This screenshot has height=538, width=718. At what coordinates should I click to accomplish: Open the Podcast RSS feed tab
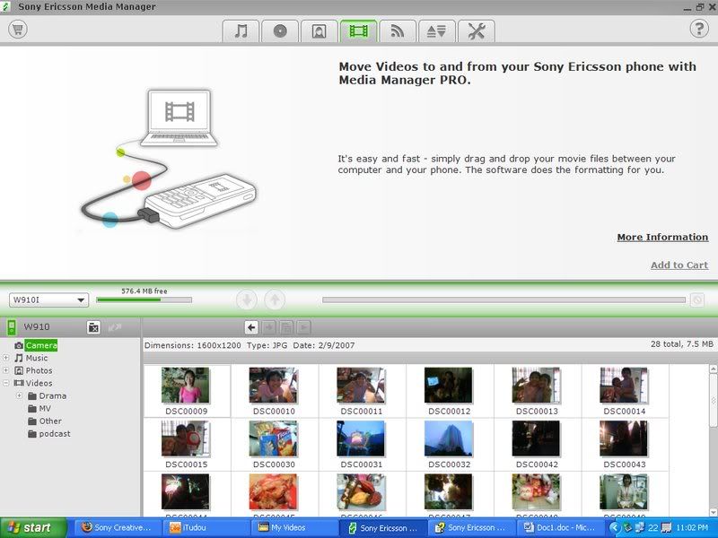click(398, 30)
